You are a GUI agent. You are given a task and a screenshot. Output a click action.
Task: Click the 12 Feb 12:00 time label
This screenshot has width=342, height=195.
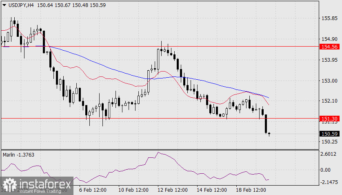tap(173, 190)
